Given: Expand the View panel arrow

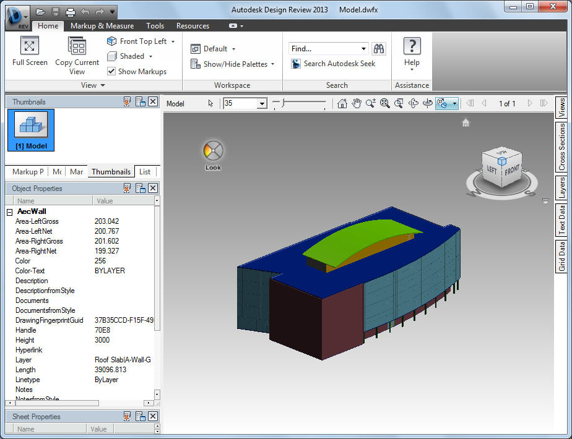Looking at the screenshot, I should pos(103,85).
